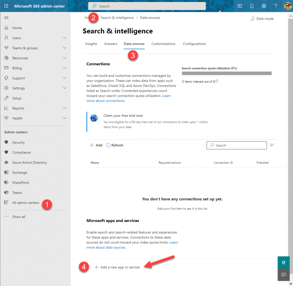Open help question mark in header
Screen dimensions: 293x286
tap(276, 6)
